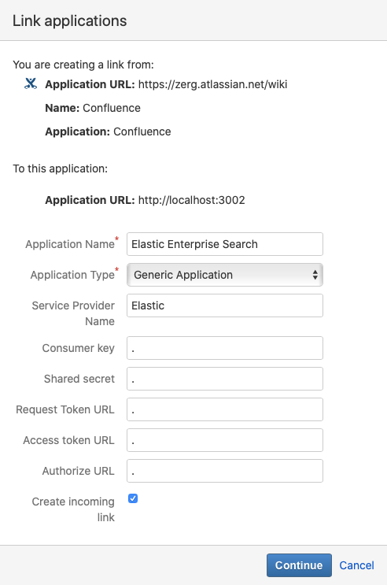Image resolution: width=387 pixels, height=585 pixels.
Task: Click the 'Link applications' dialog heading
Action: [70, 20]
